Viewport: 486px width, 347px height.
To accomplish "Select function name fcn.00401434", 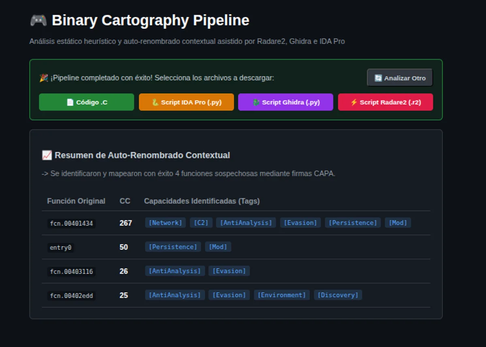I will click(71, 223).
